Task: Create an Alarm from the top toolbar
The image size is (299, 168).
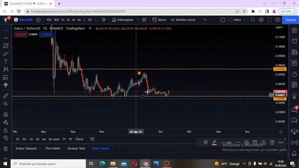Action: click(x=159, y=20)
